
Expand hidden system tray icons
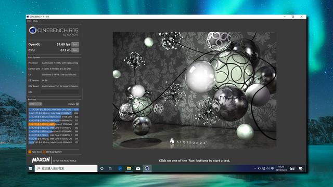tap(255, 168)
